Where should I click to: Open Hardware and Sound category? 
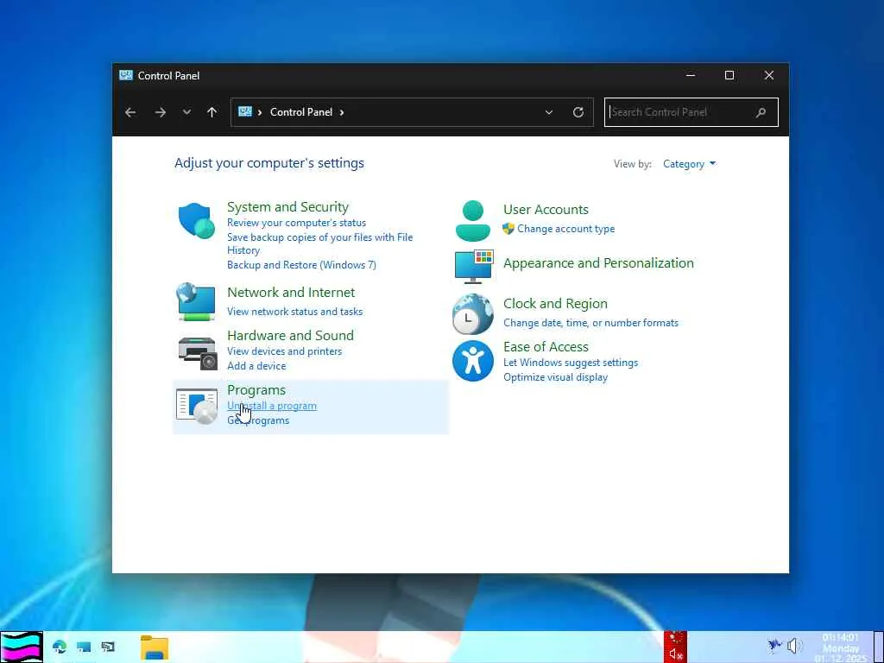click(x=290, y=336)
